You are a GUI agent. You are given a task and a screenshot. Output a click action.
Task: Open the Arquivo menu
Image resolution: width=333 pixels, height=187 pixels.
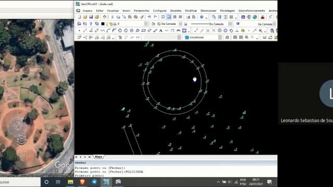[87, 10]
